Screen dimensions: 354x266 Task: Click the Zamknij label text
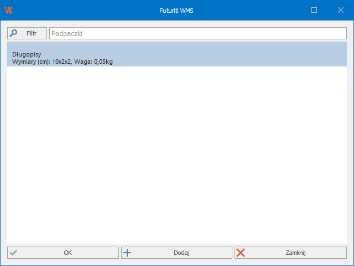296,253
